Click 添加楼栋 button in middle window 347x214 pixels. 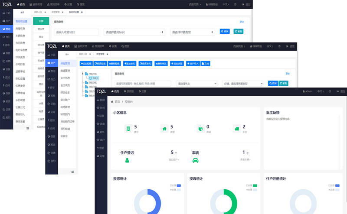pos(86,64)
